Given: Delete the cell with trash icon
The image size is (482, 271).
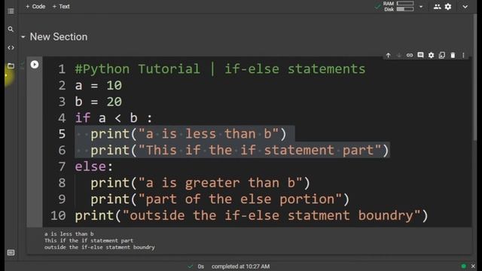Looking at the screenshot, I should [x=453, y=55].
